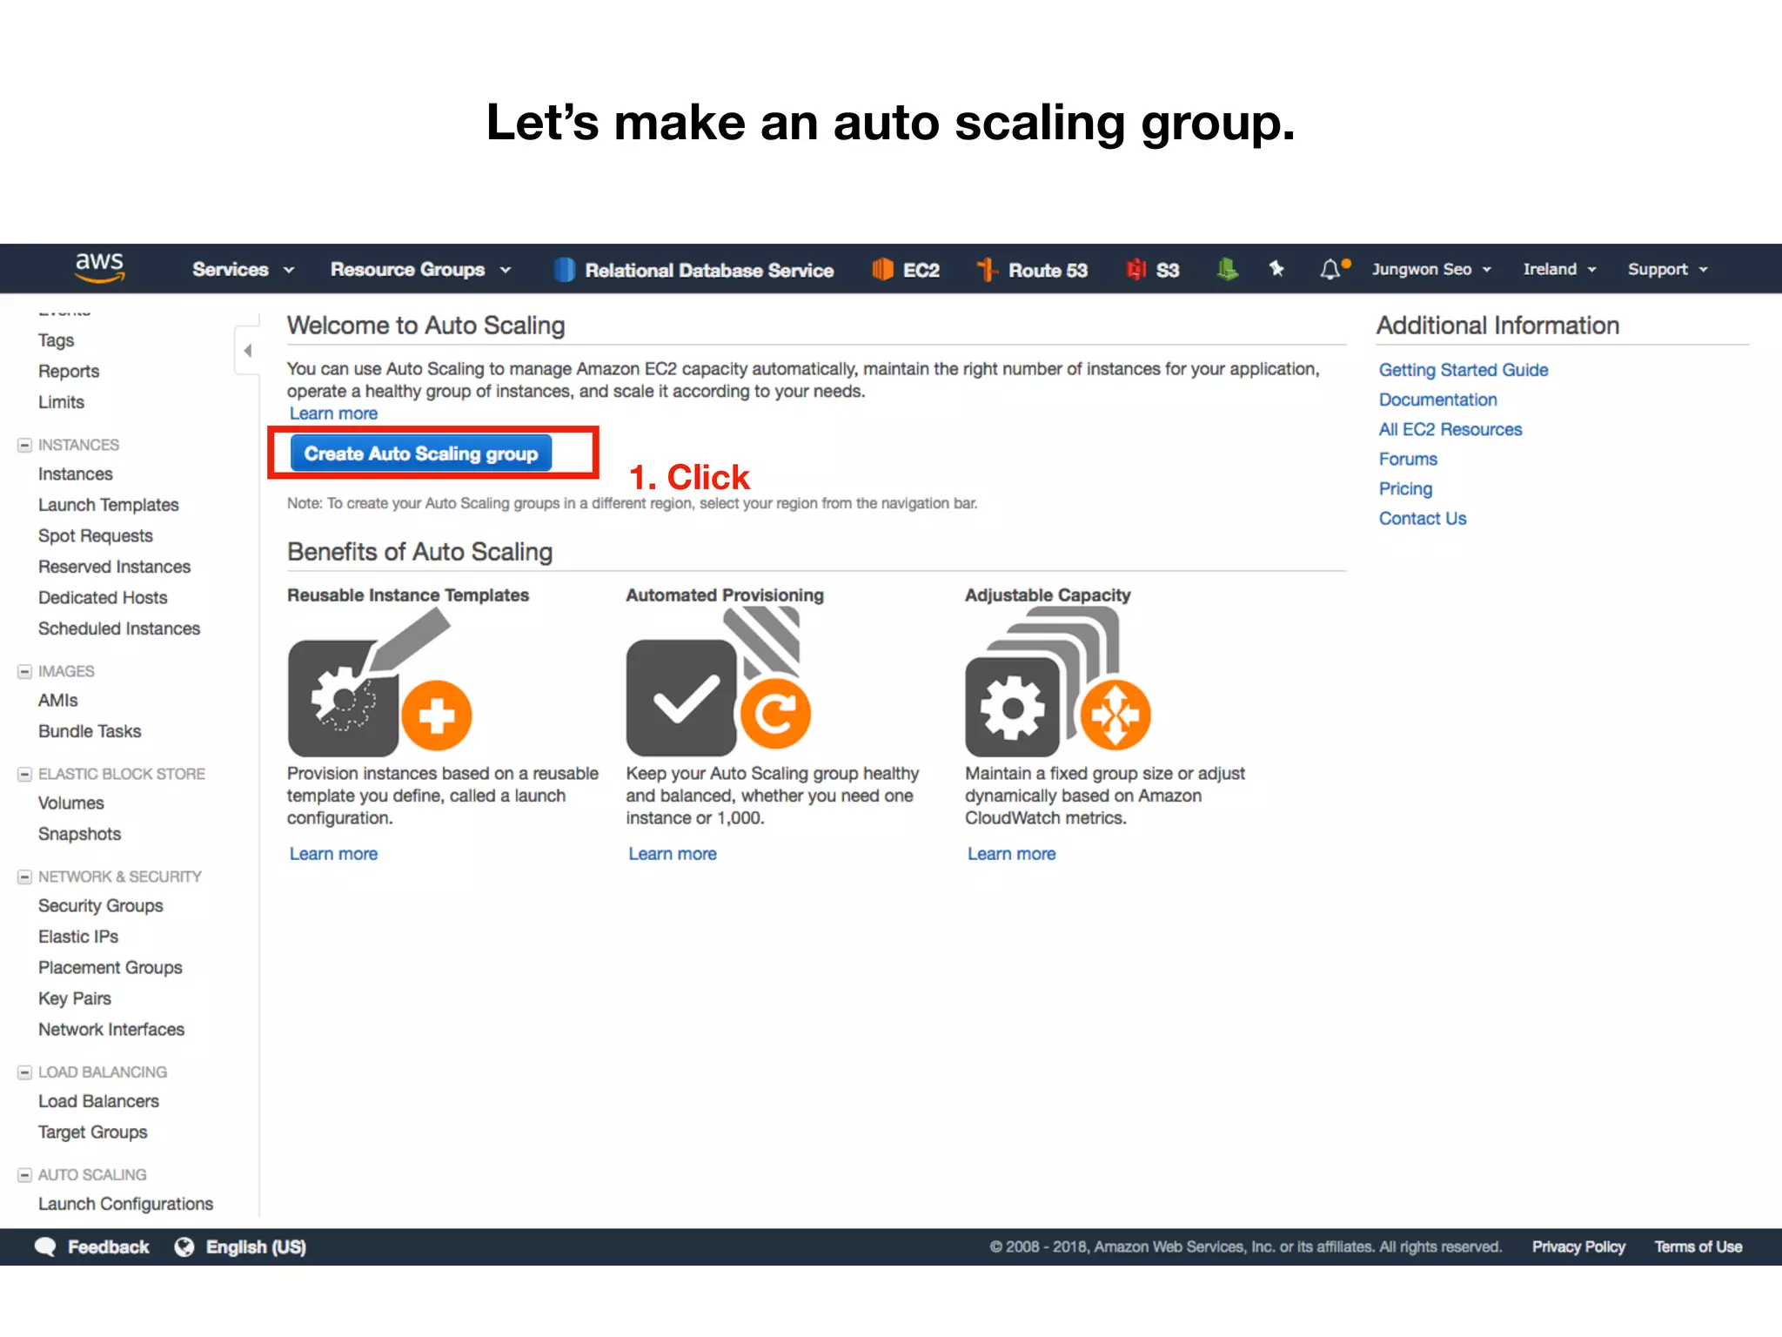Open the Relational Database Service shortcut icon
The image size is (1782, 1337).
click(x=565, y=270)
